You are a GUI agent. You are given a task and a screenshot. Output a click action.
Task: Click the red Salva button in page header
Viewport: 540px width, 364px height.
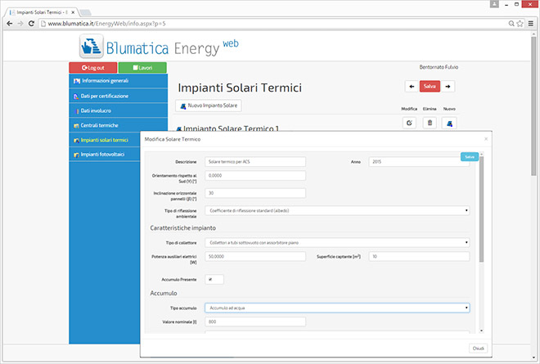pos(430,87)
